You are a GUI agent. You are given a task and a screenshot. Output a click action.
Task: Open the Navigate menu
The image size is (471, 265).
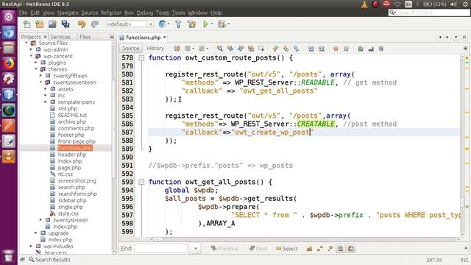point(68,13)
